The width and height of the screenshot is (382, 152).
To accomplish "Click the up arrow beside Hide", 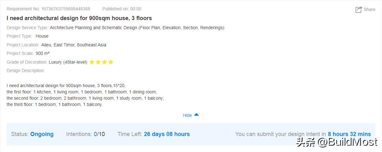I will click(196, 115).
